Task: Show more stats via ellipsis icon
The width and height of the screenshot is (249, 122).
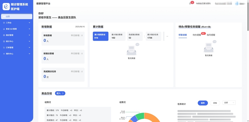Action: click(167, 36)
